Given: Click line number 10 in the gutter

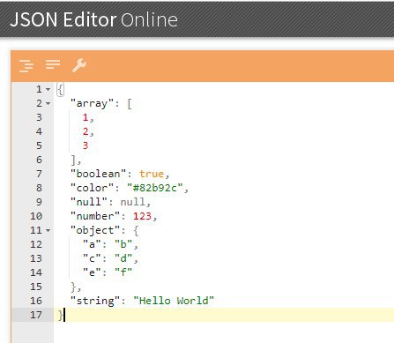Looking at the screenshot, I should (36, 216).
